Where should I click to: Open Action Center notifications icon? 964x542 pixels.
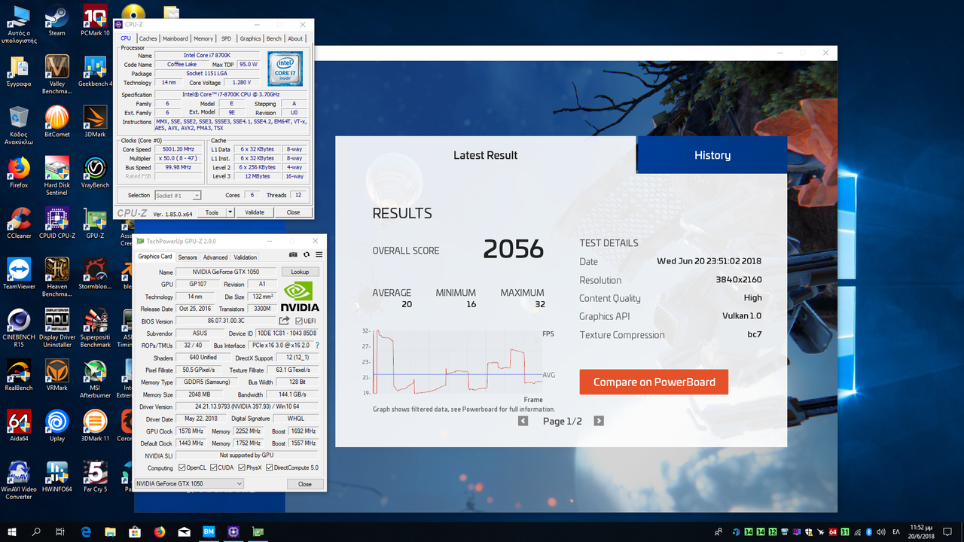click(948, 531)
